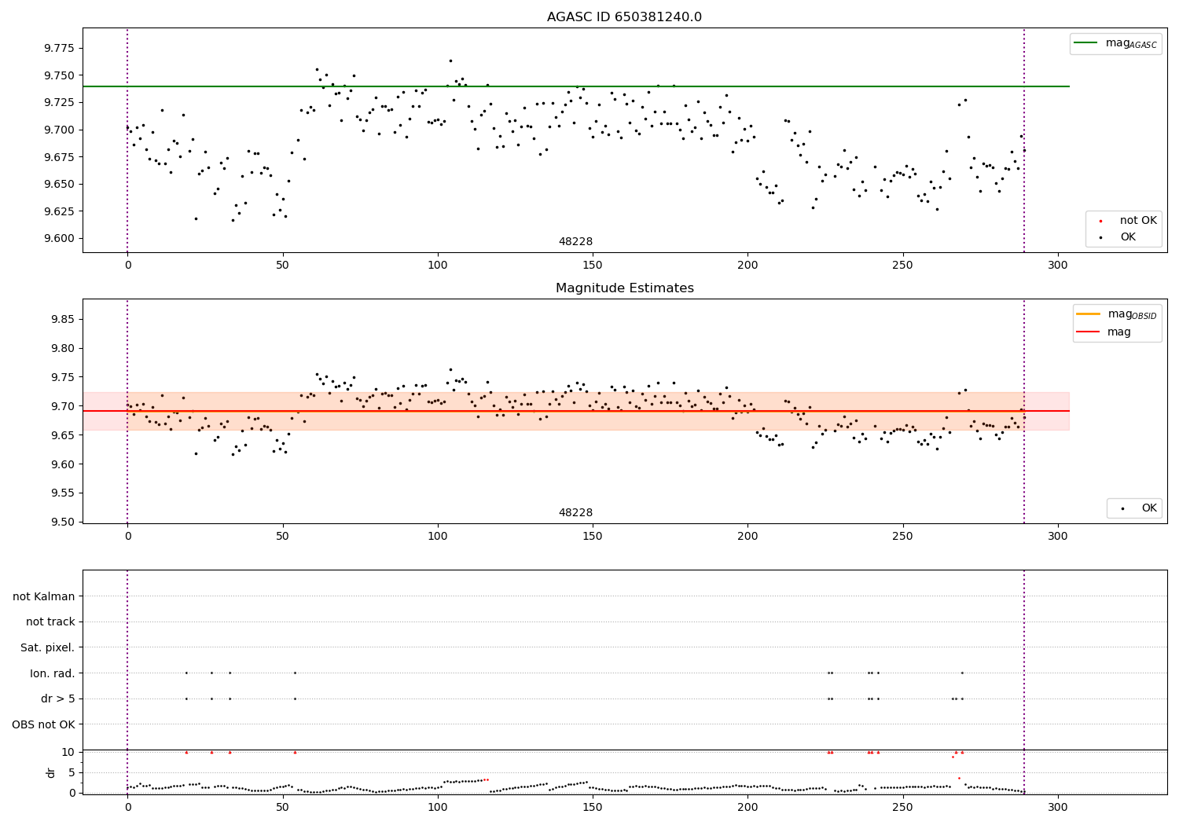Click the 9.675 tick label on top plot

(59, 157)
